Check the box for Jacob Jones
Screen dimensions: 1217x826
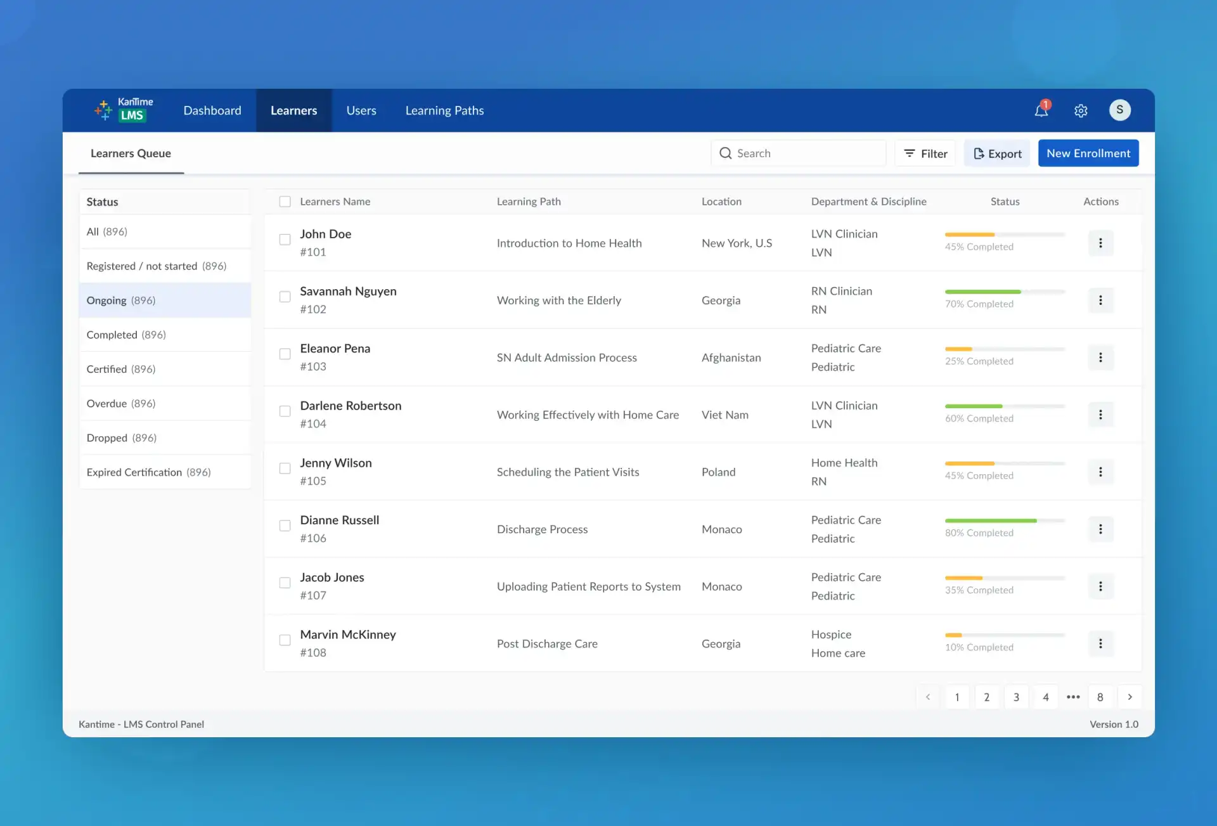coord(285,583)
